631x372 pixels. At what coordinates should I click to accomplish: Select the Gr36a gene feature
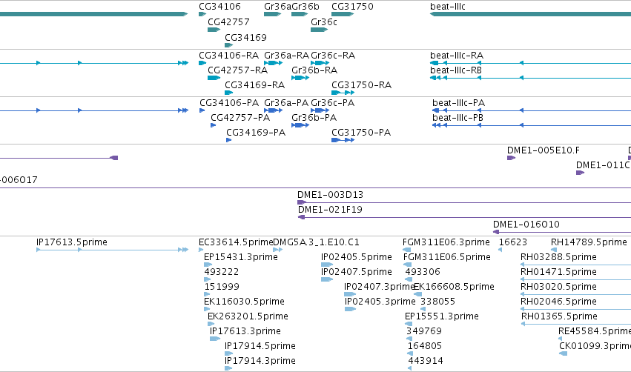point(272,14)
